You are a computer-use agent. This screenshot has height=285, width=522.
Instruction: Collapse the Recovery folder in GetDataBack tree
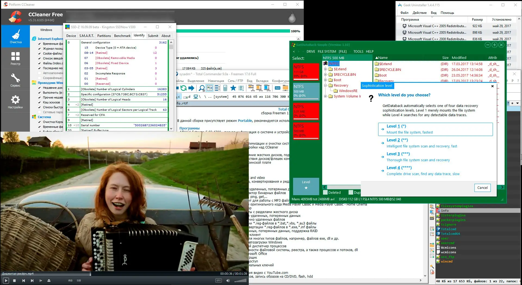[325, 85]
